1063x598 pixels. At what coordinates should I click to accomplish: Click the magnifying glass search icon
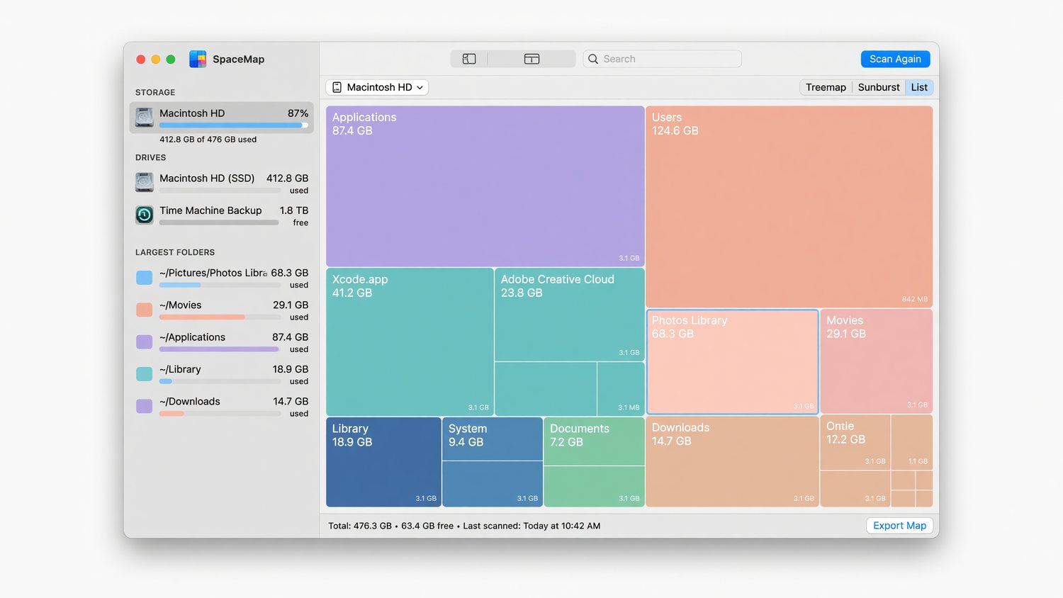coord(593,59)
